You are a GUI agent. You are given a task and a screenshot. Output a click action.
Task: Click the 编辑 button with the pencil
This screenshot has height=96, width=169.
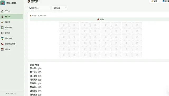[x=154, y=1]
